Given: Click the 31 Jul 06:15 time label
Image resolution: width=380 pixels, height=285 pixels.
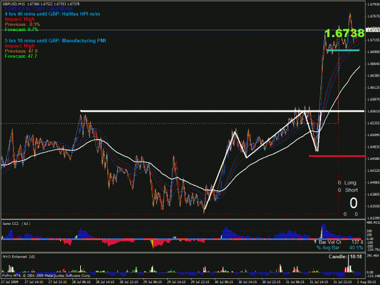Looking at the screenshot, I should pos(295,282).
